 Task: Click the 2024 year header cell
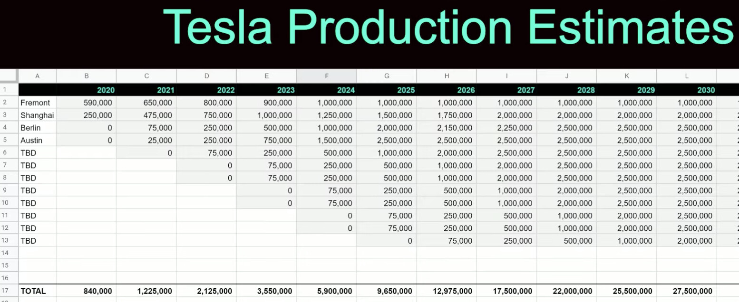tap(326, 90)
